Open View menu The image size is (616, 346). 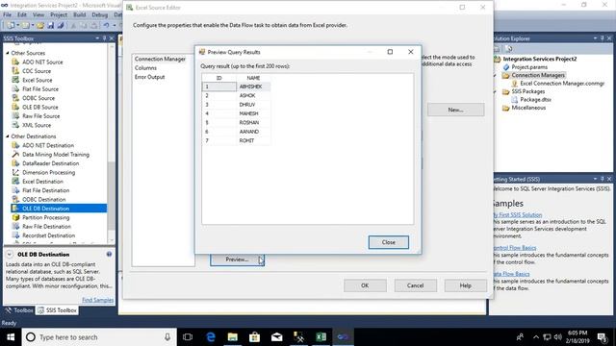[x=38, y=14]
